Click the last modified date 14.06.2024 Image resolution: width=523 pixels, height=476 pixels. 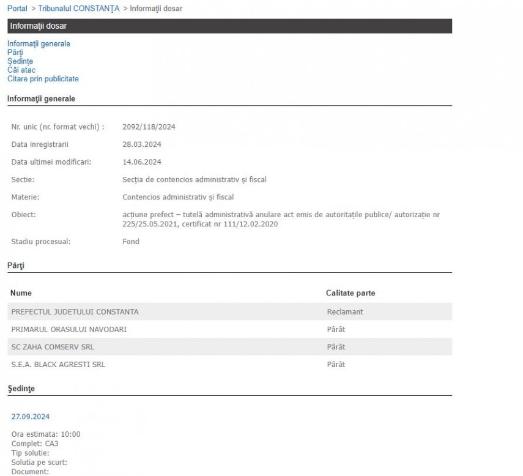point(142,162)
